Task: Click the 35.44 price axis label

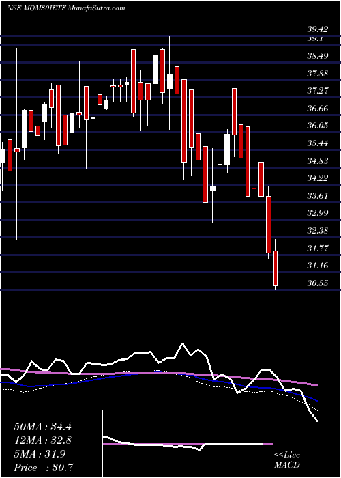Action: (x=318, y=143)
